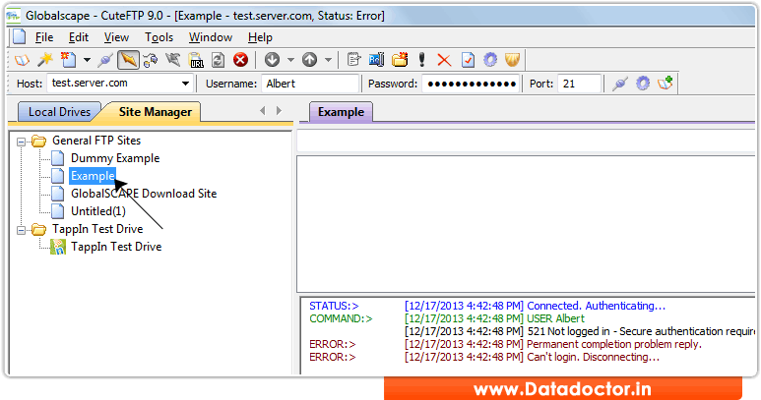
Task: Click the Upload arrow icon
Action: coord(310,60)
